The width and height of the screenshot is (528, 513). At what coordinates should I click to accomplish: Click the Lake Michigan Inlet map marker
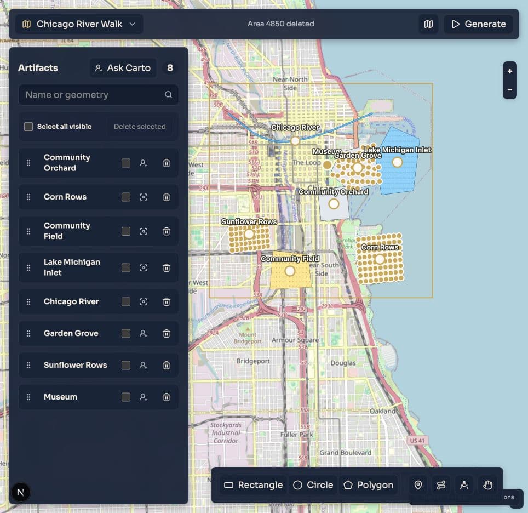[397, 162]
